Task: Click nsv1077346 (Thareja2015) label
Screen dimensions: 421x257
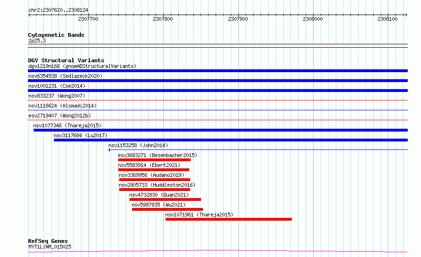Action: (67, 125)
